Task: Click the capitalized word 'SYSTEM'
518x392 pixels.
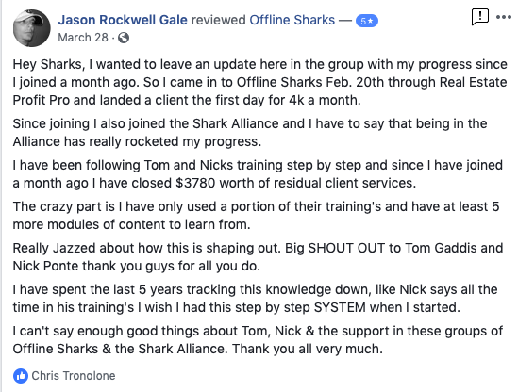Action: click(340, 307)
